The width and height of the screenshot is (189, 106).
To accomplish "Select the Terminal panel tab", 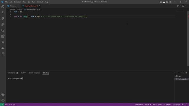I will point(46,73).
